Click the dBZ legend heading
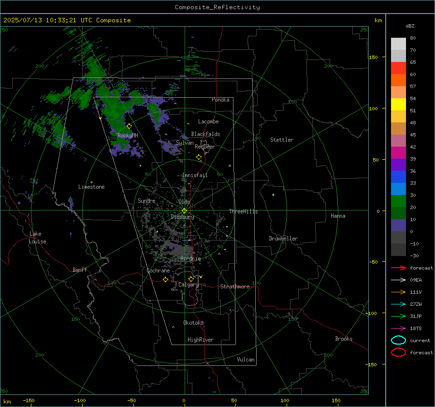This screenshot has width=435, height=407. coord(410,26)
